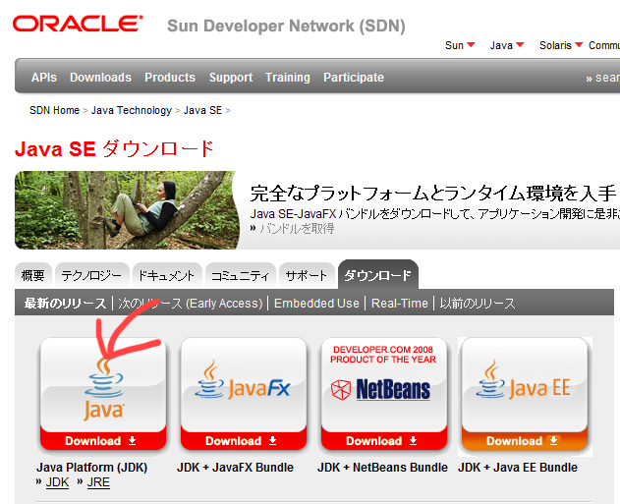Screen dimensions: 620x504
Task: Go to Java SE breadcrumb
Action: (x=202, y=110)
